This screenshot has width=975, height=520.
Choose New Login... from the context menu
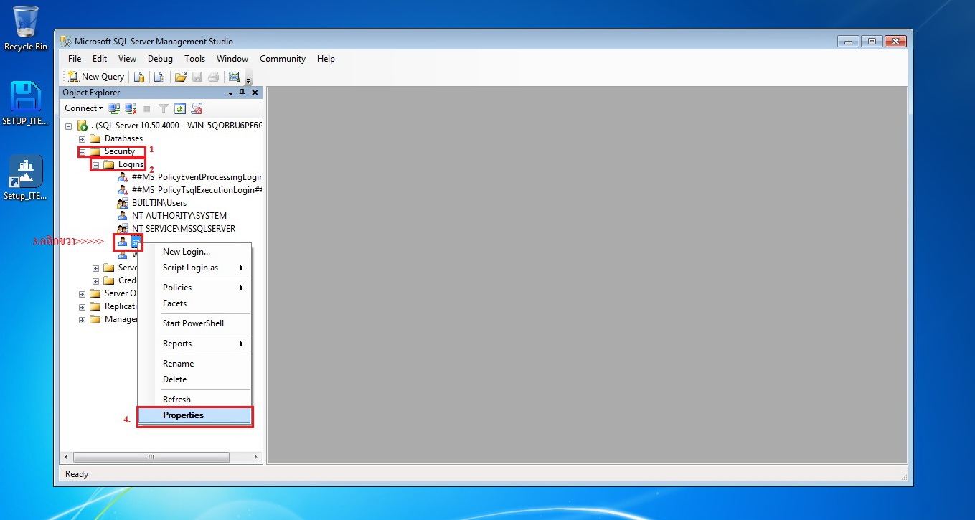(194, 252)
